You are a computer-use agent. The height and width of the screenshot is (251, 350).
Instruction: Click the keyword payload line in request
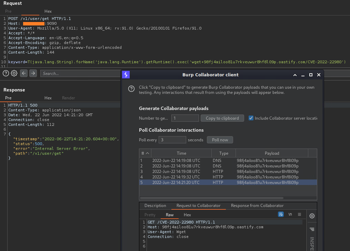[177, 62]
